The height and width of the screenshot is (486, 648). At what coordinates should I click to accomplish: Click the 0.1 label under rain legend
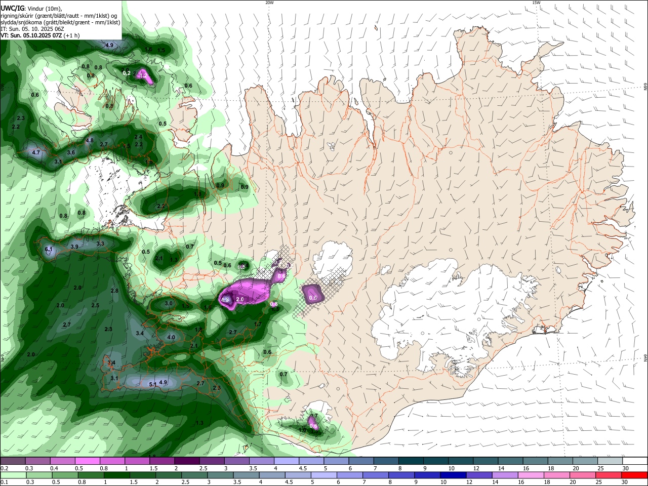click(x=4, y=482)
